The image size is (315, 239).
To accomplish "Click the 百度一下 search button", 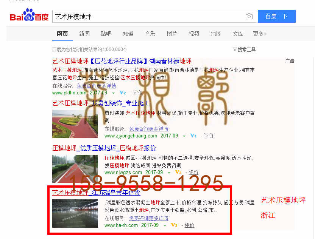I will (x=277, y=16).
